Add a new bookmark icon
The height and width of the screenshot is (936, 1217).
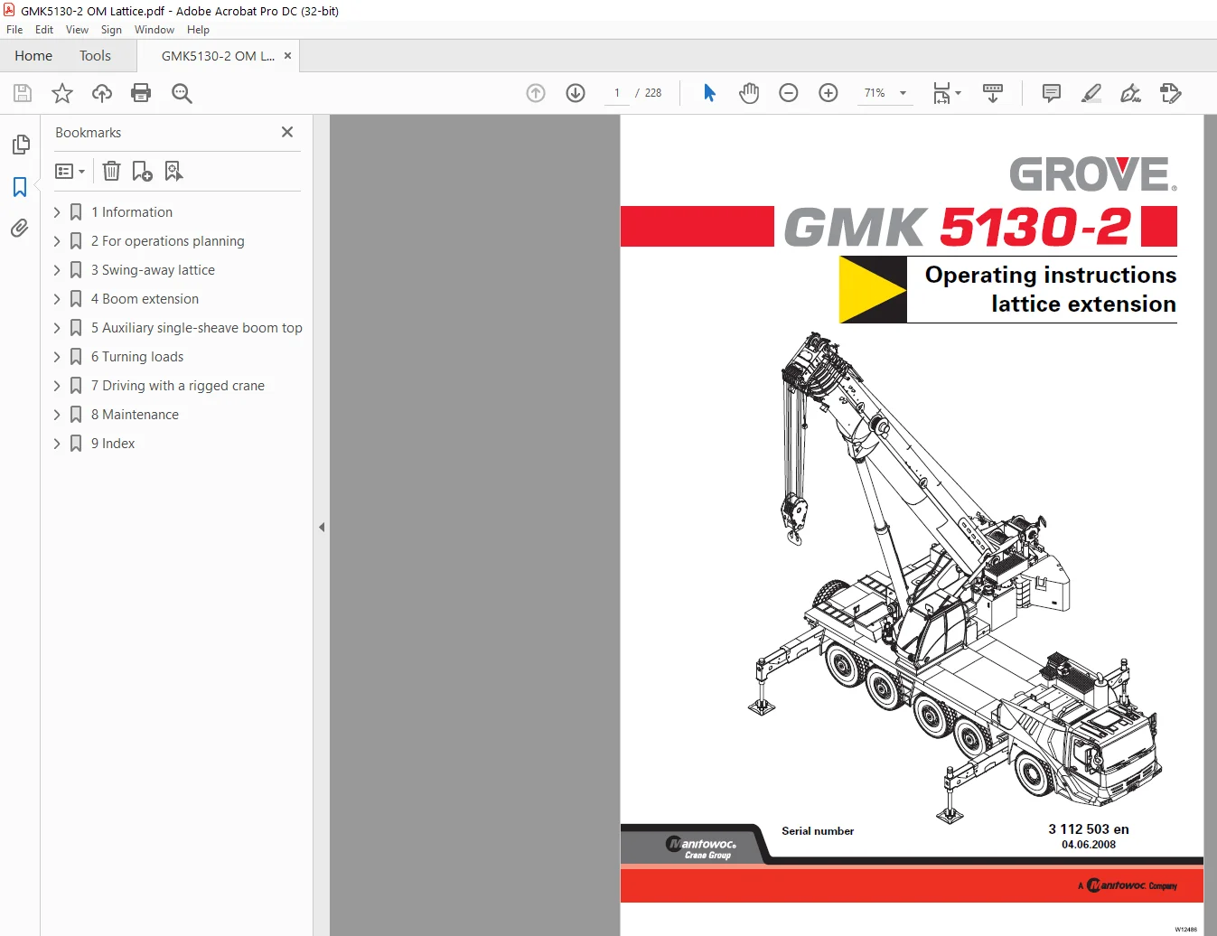point(142,171)
